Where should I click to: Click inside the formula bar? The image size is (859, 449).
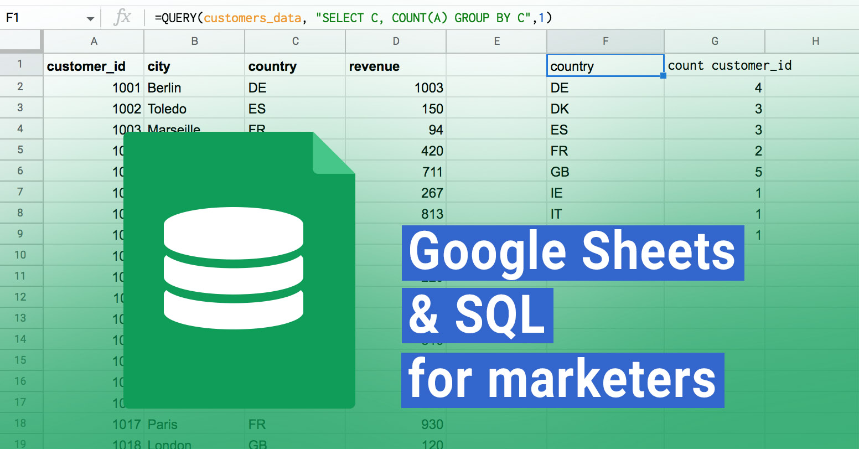pyautogui.click(x=387, y=17)
